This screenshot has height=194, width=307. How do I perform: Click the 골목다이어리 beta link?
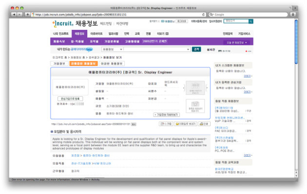(x=81, y=49)
